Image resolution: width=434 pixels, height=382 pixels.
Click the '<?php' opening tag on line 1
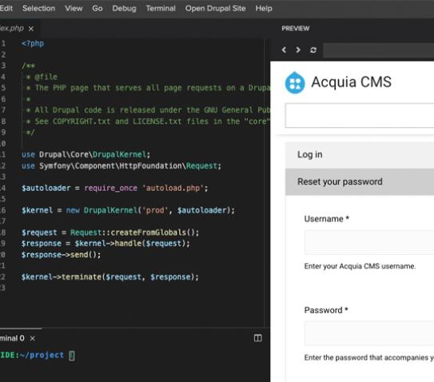33,43
